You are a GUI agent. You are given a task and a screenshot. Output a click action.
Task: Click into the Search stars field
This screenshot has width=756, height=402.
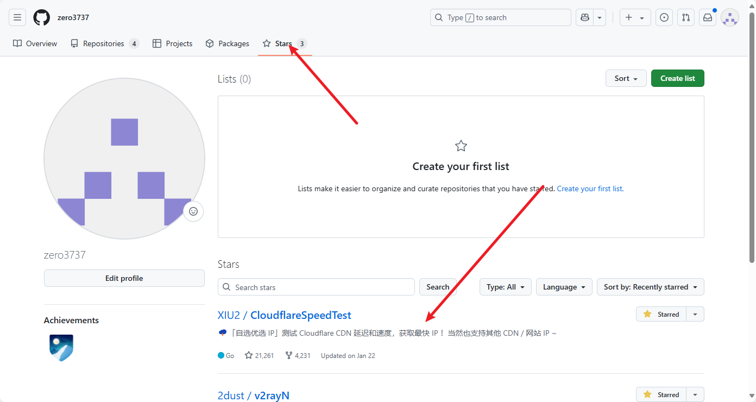pyautogui.click(x=316, y=287)
